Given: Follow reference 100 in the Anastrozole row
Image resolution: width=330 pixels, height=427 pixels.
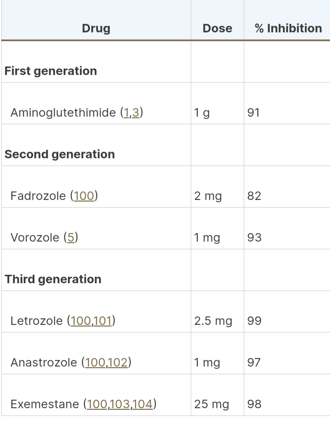Looking at the screenshot, I should pos(95,363).
